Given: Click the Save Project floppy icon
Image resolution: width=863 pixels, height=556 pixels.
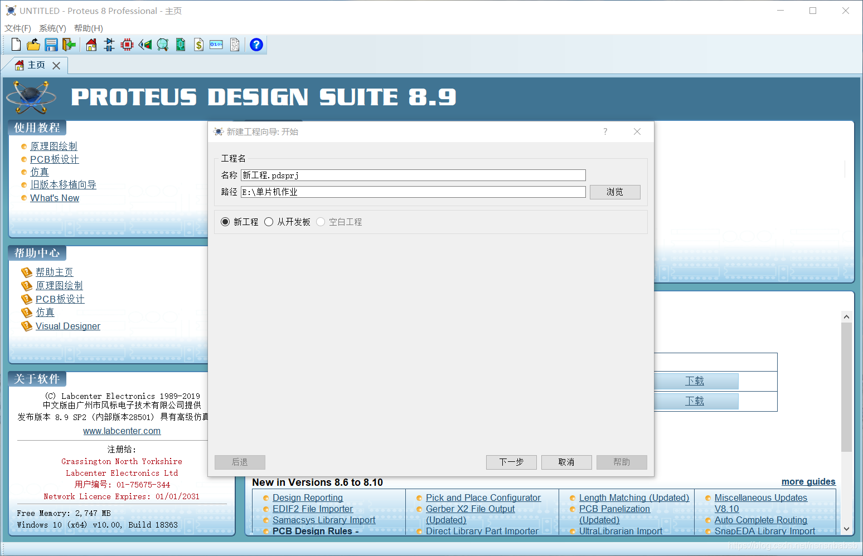Looking at the screenshot, I should pos(51,45).
